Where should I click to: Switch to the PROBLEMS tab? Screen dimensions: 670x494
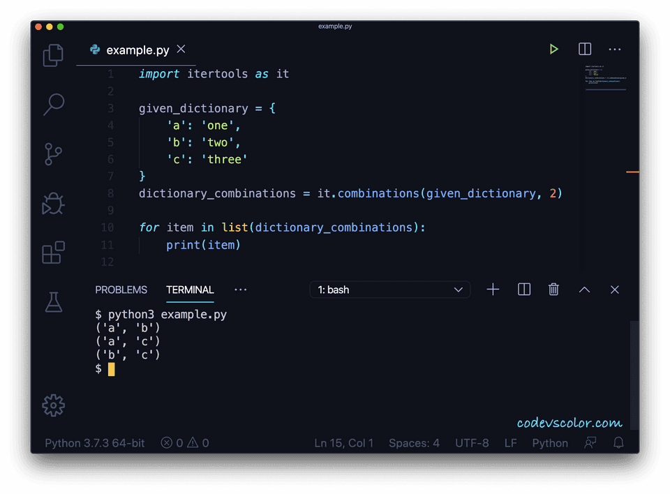(121, 290)
